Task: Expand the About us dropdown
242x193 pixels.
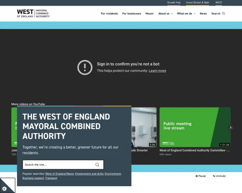Action: pos(165,14)
